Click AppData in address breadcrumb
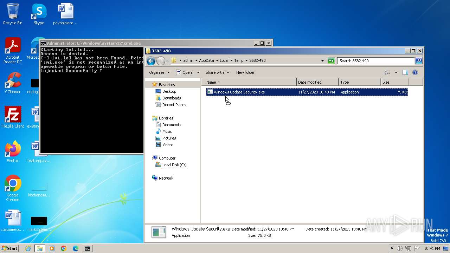Viewport: 450px width, 253px height. (x=206, y=60)
